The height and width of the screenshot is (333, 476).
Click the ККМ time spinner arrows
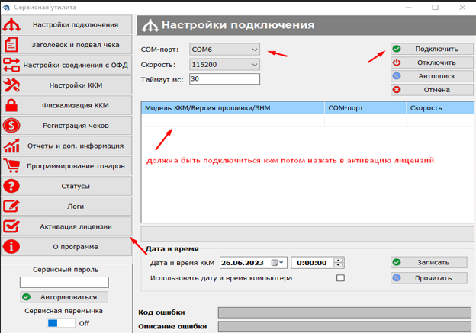(x=339, y=263)
